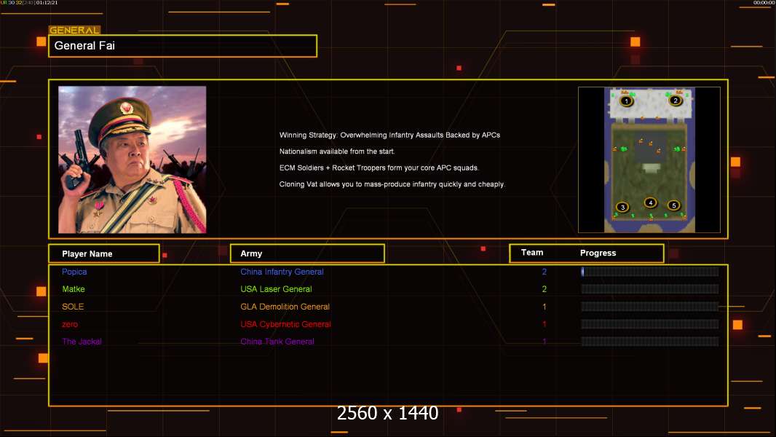Image resolution: width=776 pixels, height=437 pixels.
Task: Select player name SOLE
Action: pos(73,307)
